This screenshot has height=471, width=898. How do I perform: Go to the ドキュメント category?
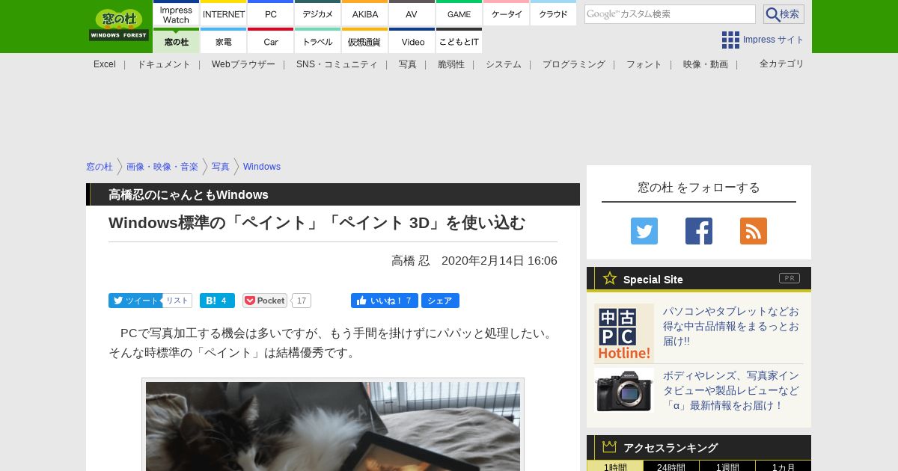point(163,64)
